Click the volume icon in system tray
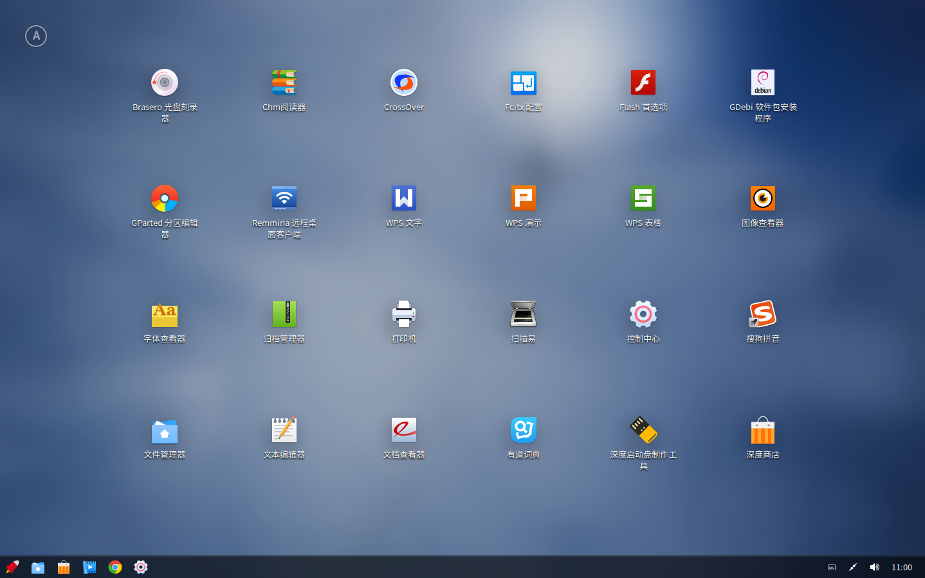The width and height of the screenshot is (925, 578). coord(874,567)
